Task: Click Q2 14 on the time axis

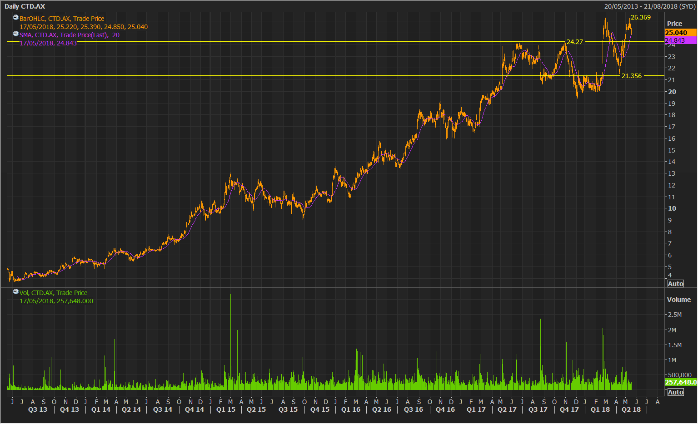Action: pos(131,409)
